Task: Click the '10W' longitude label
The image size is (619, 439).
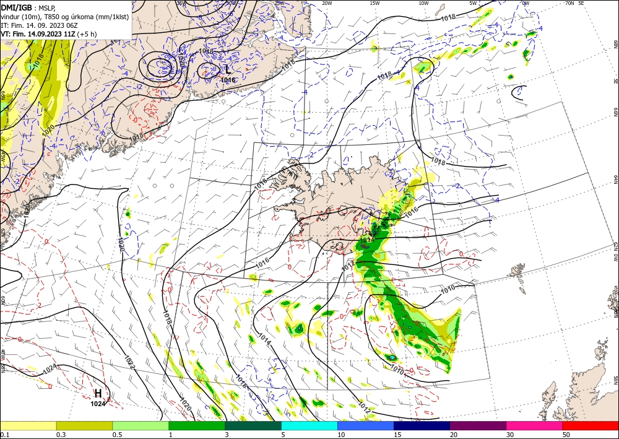Action: [423, 3]
